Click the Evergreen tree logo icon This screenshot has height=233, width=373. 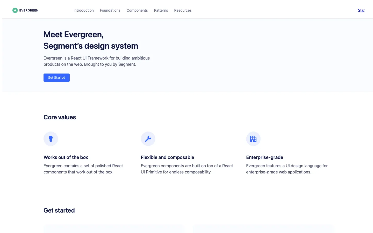click(15, 10)
